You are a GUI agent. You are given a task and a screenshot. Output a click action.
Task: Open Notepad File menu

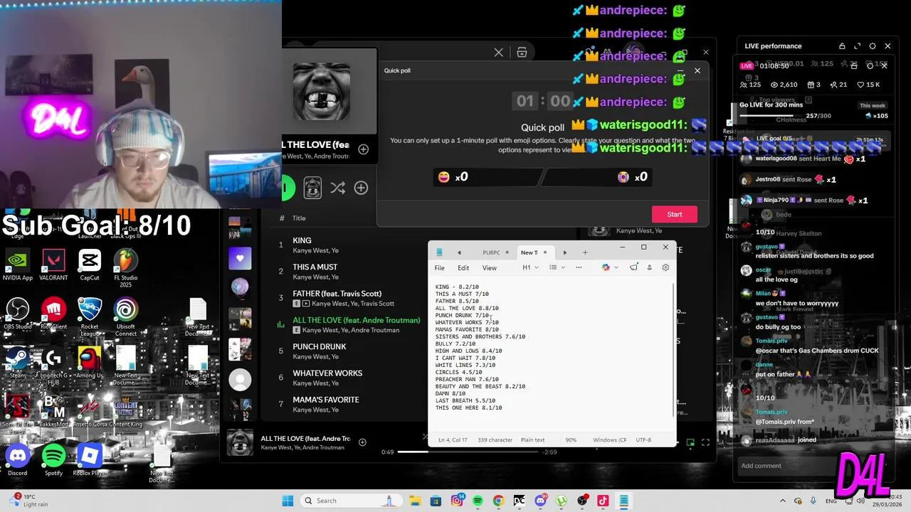tap(440, 268)
